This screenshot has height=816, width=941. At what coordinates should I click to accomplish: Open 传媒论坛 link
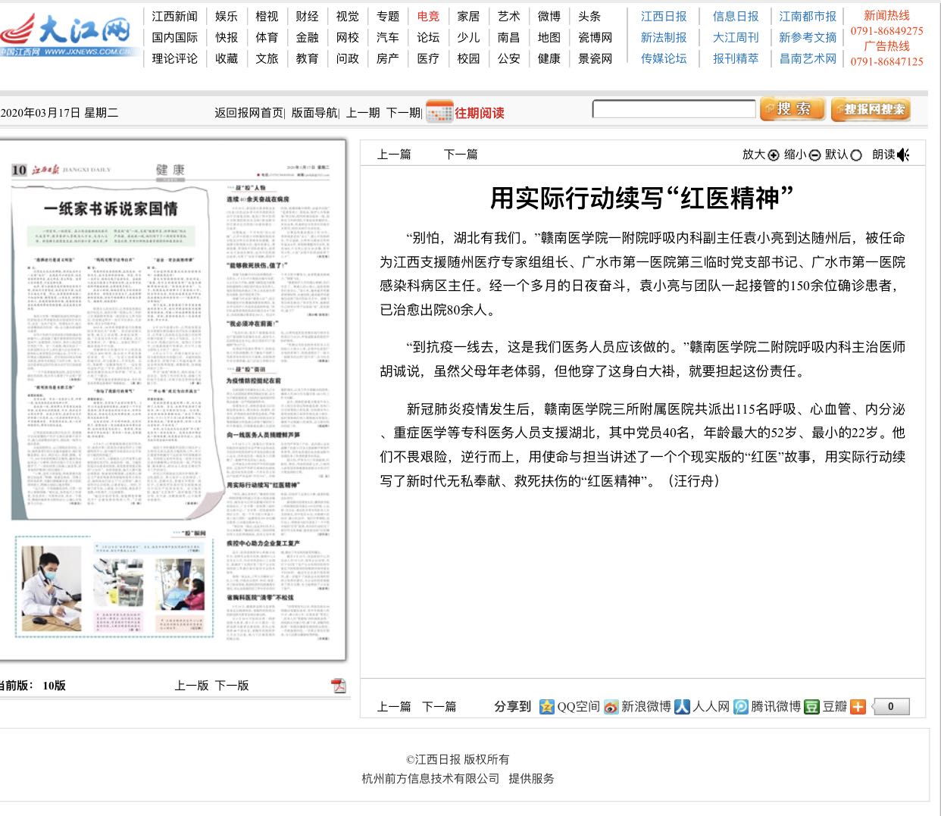664,58
